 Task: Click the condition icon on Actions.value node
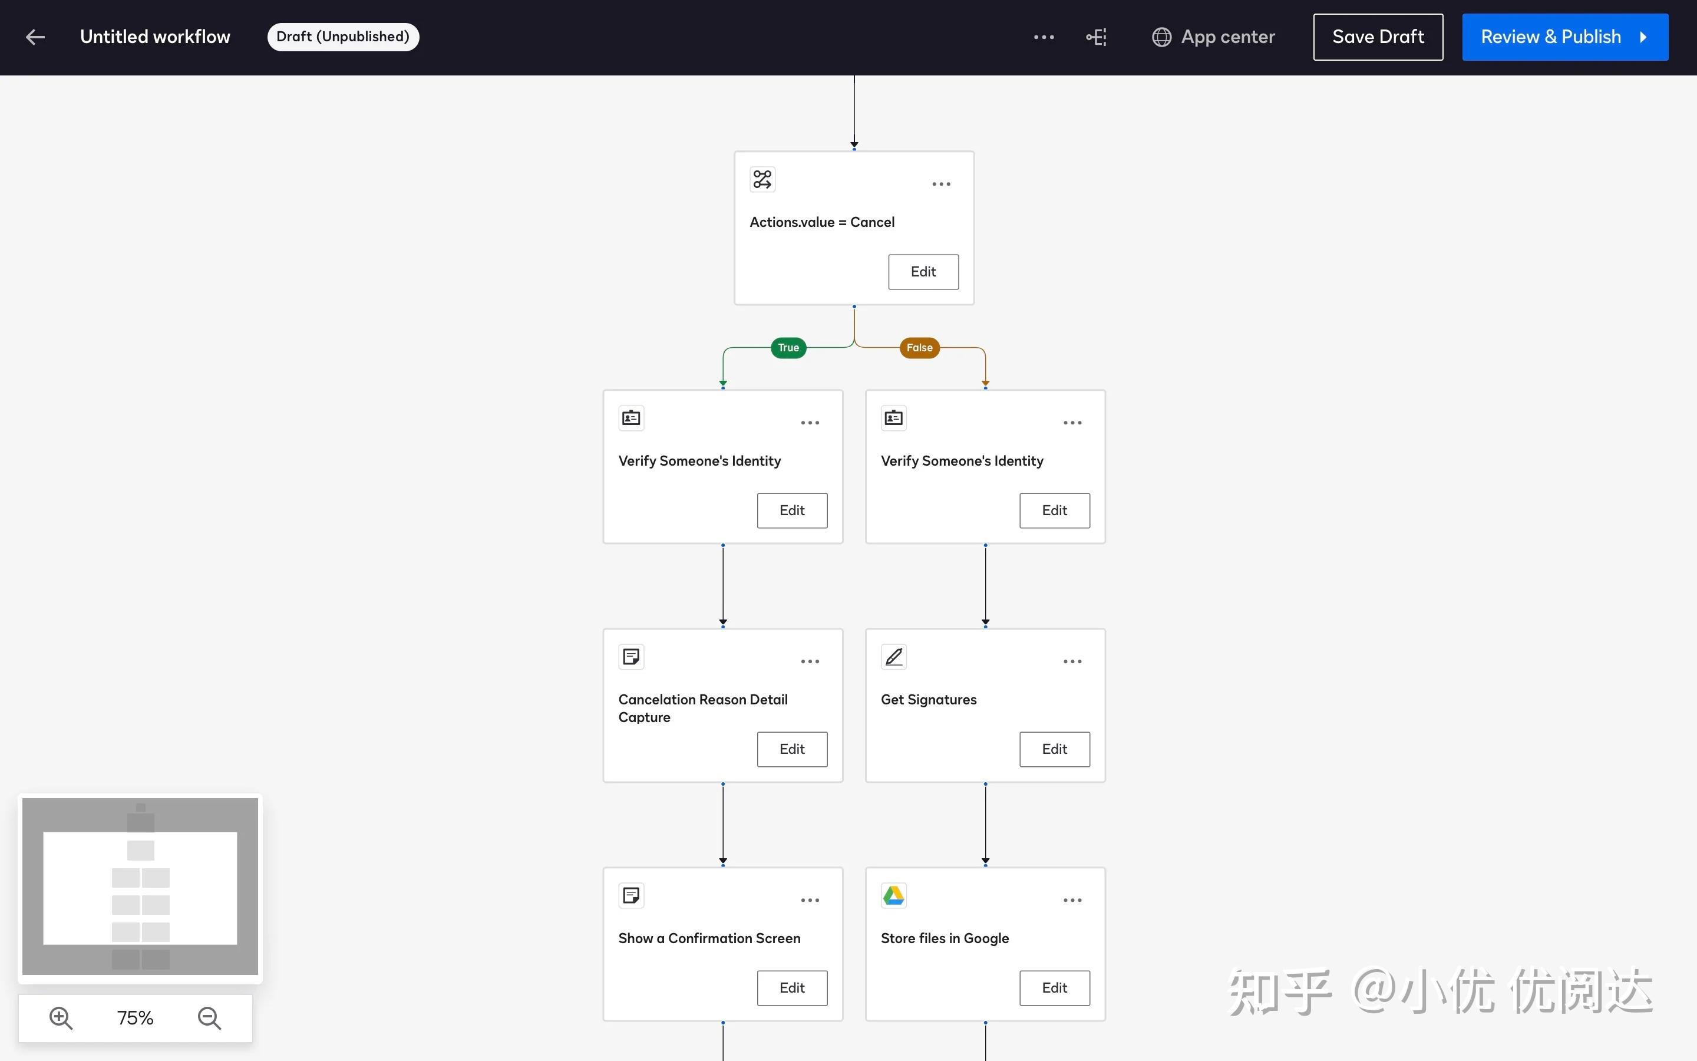coord(761,179)
